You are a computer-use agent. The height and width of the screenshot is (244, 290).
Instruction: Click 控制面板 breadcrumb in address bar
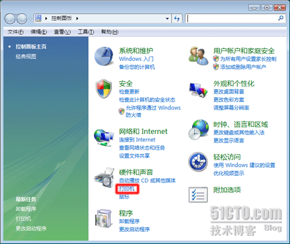point(61,19)
